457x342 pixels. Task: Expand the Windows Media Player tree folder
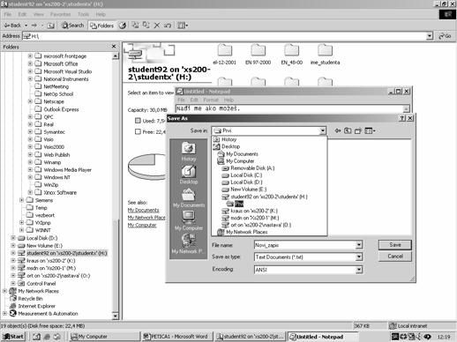click(x=30, y=169)
